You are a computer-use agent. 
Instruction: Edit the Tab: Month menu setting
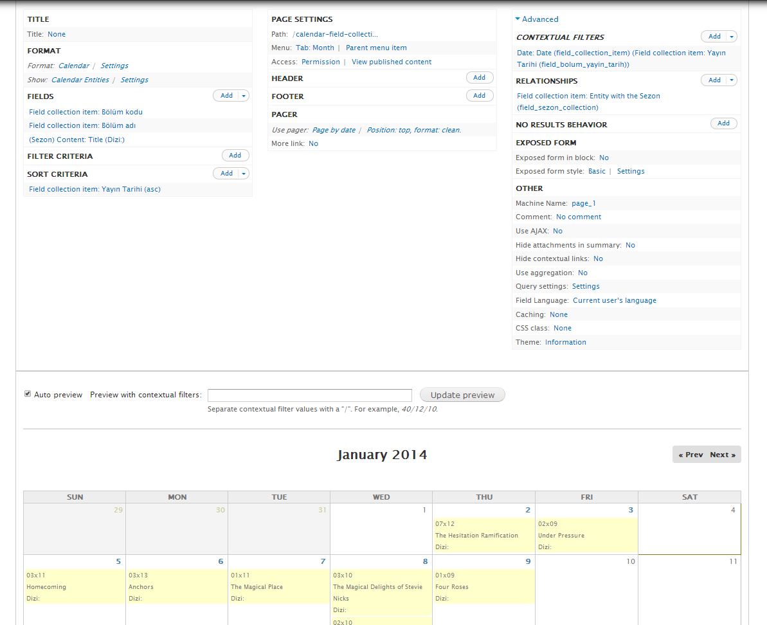[315, 48]
